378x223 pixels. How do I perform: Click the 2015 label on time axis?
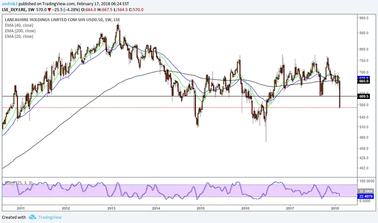pyautogui.click(x=201, y=208)
